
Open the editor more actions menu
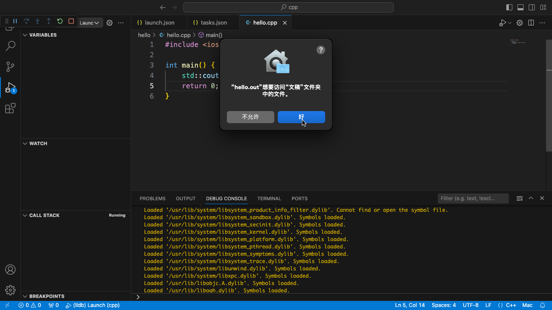[543, 23]
